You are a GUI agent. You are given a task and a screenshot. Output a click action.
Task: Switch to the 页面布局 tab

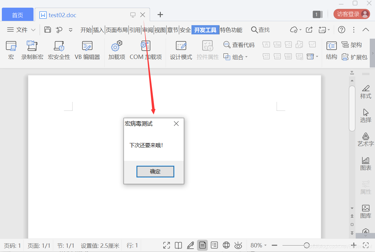tap(116, 30)
